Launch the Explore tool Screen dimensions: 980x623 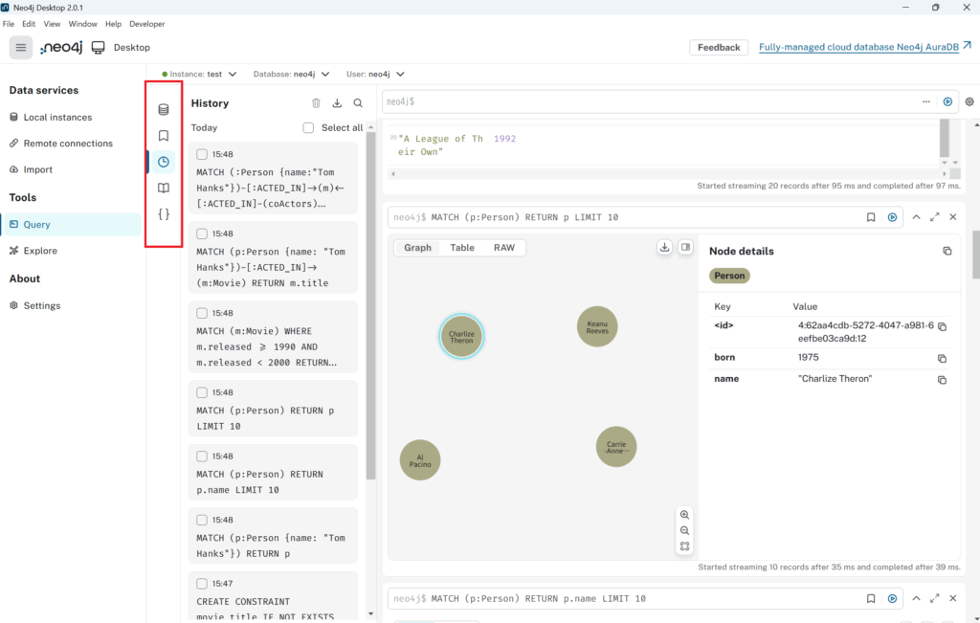pos(40,251)
